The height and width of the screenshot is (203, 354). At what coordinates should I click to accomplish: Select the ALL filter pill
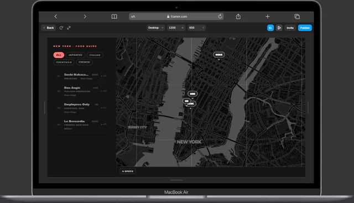[59, 55]
